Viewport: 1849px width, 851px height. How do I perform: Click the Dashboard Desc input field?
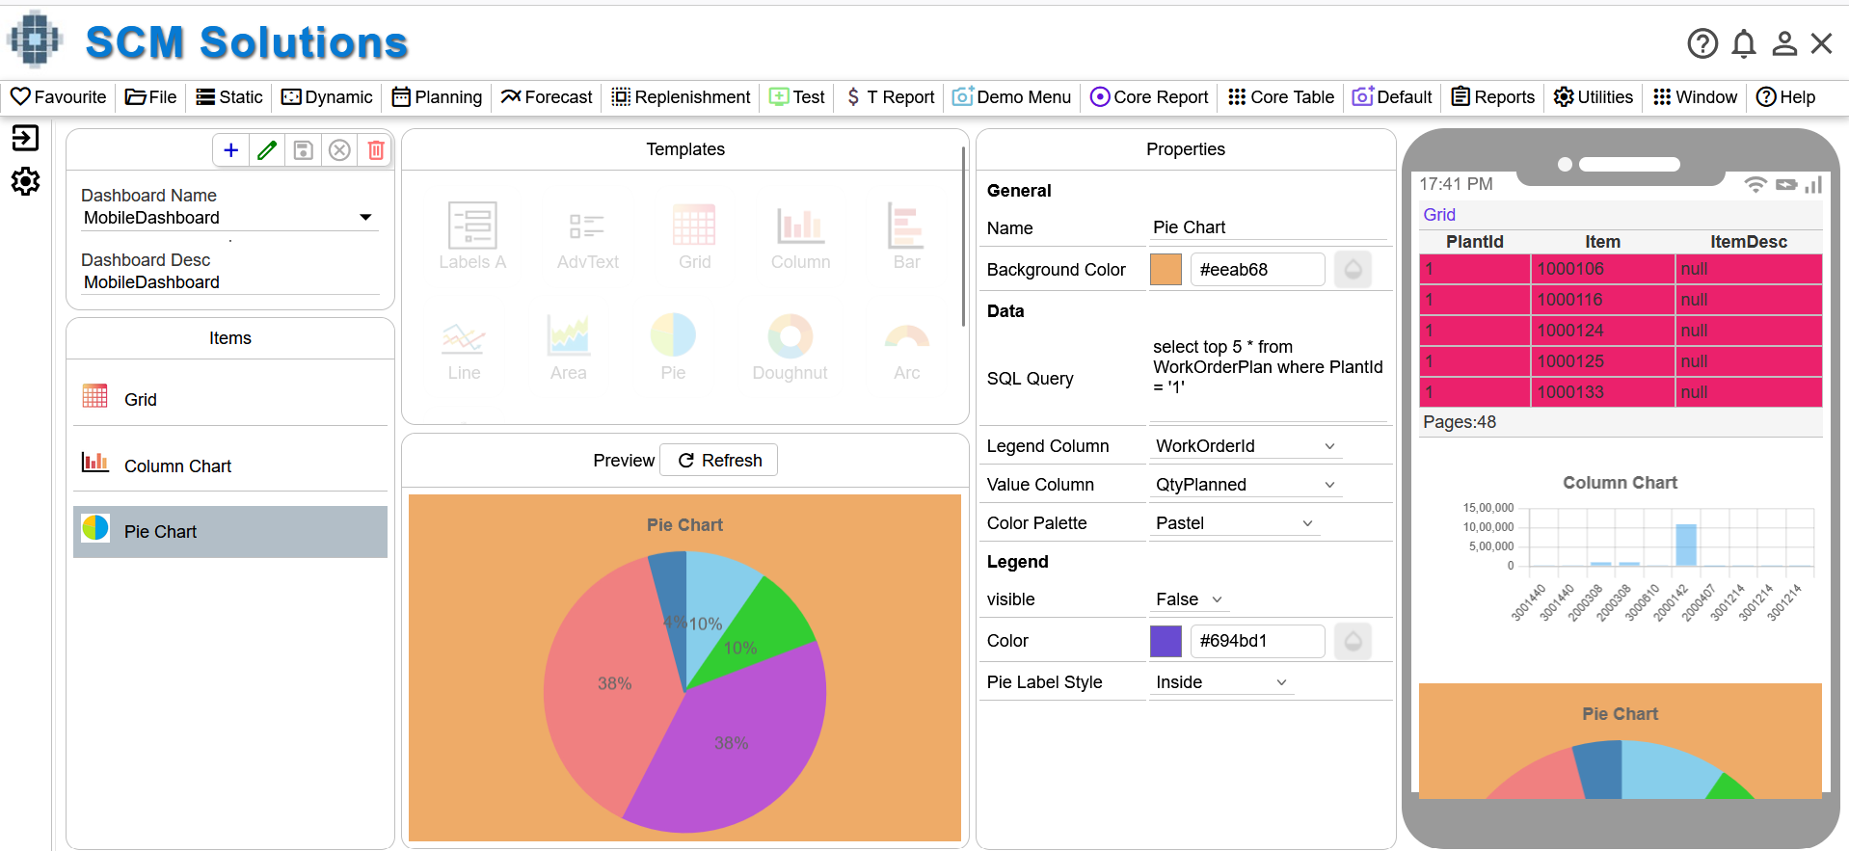229,282
